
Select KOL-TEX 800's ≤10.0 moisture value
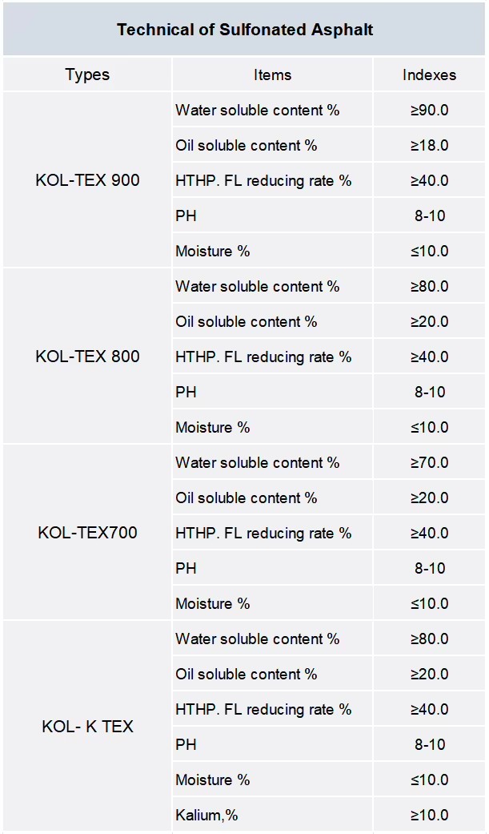click(x=429, y=426)
